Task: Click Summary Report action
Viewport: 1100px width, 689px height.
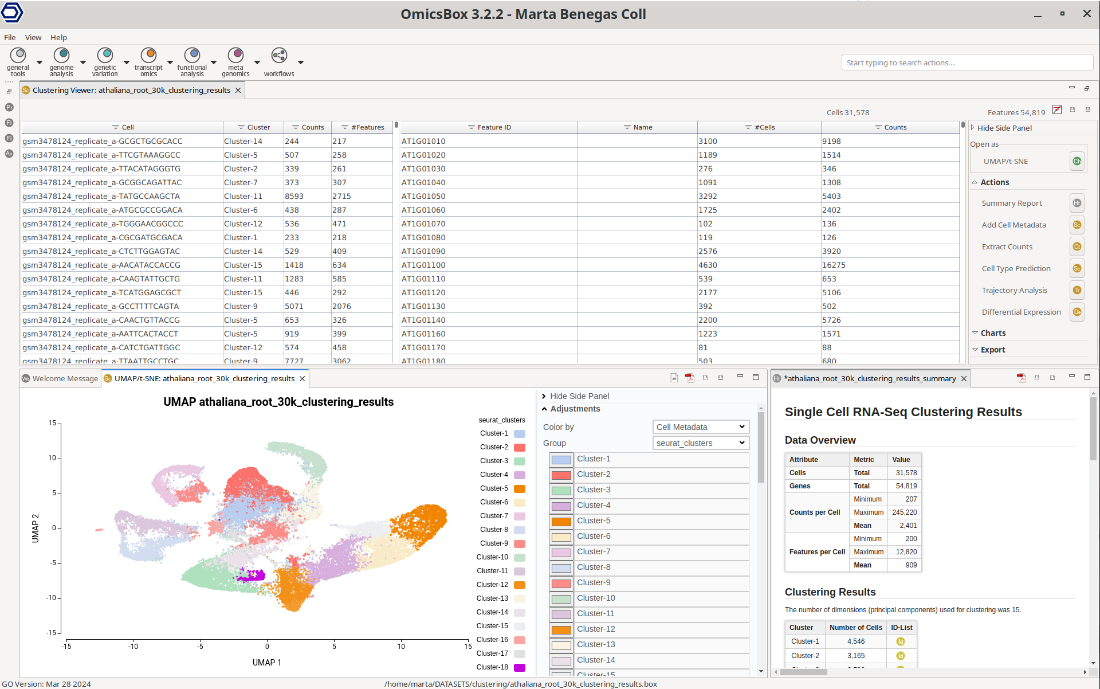Action: pyautogui.click(x=1012, y=203)
